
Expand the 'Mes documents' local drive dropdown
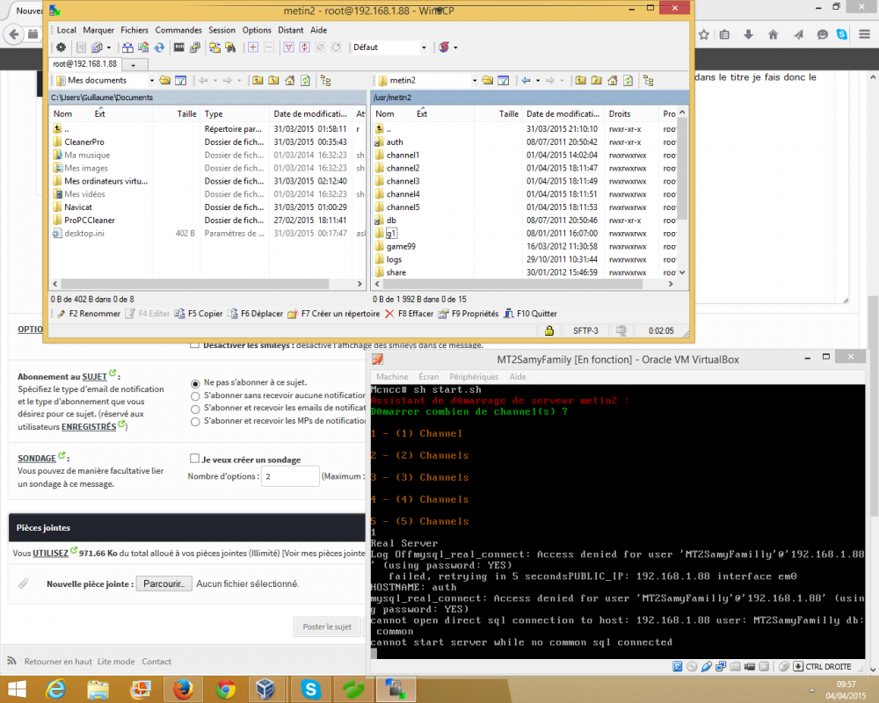click(152, 81)
